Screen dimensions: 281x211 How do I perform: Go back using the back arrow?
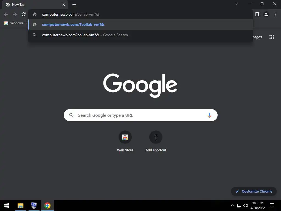[x=6, y=14]
